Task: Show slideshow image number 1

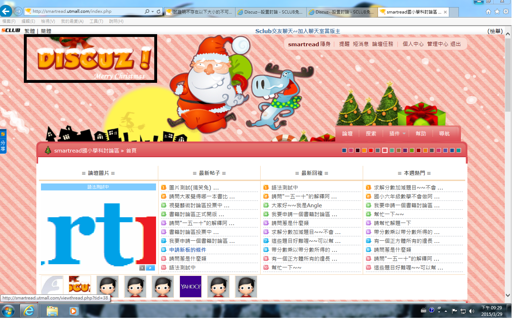Action: (x=142, y=268)
